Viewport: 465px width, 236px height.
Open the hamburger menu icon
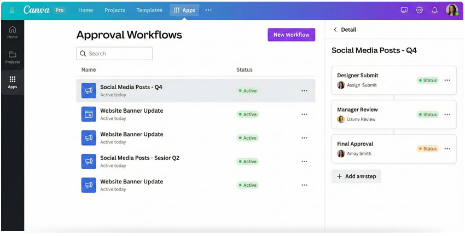click(12, 10)
